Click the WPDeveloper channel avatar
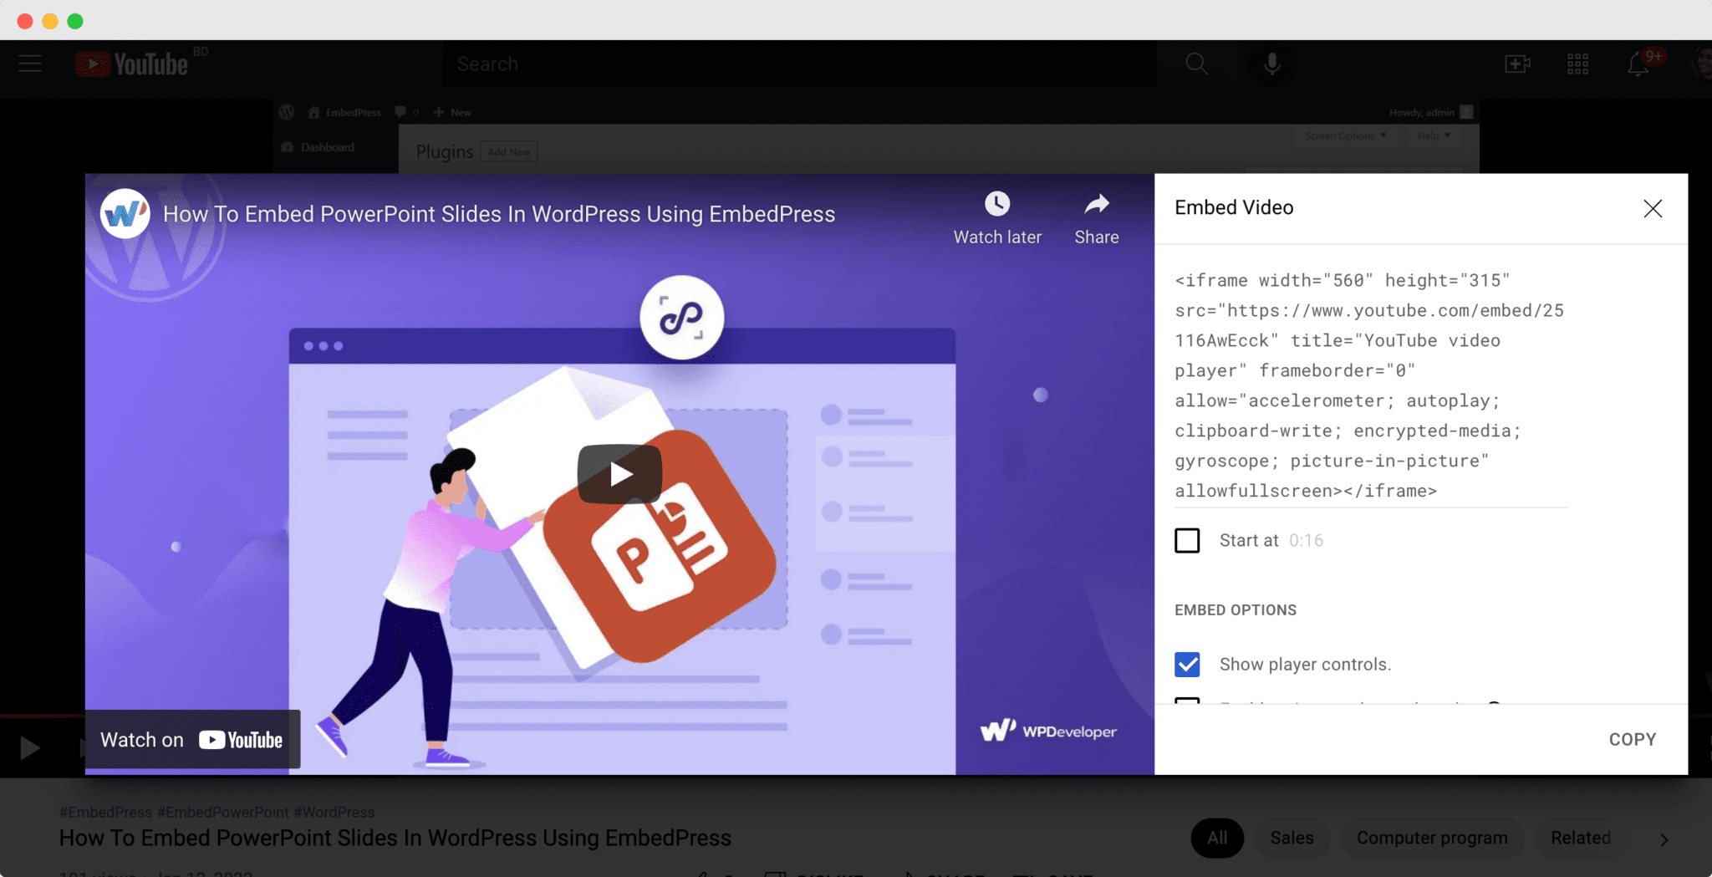 [x=125, y=214]
